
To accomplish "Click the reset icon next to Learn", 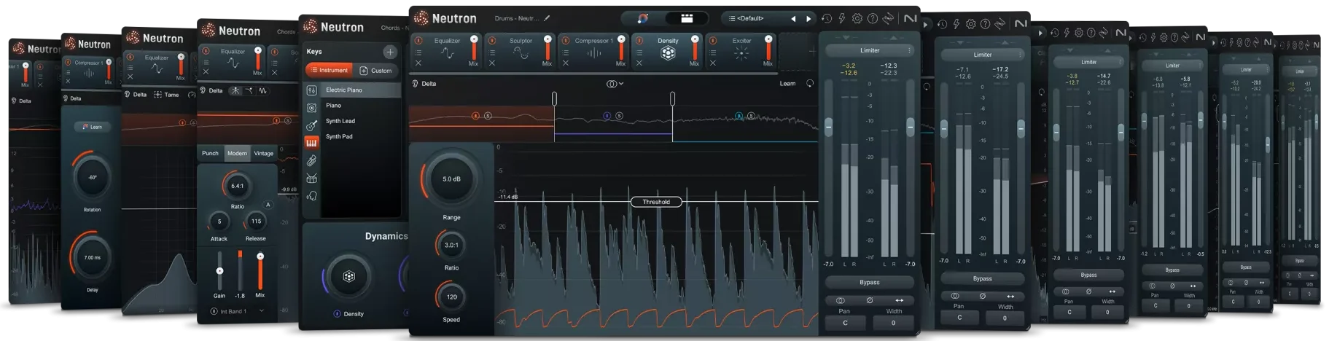I will (x=810, y=83).
